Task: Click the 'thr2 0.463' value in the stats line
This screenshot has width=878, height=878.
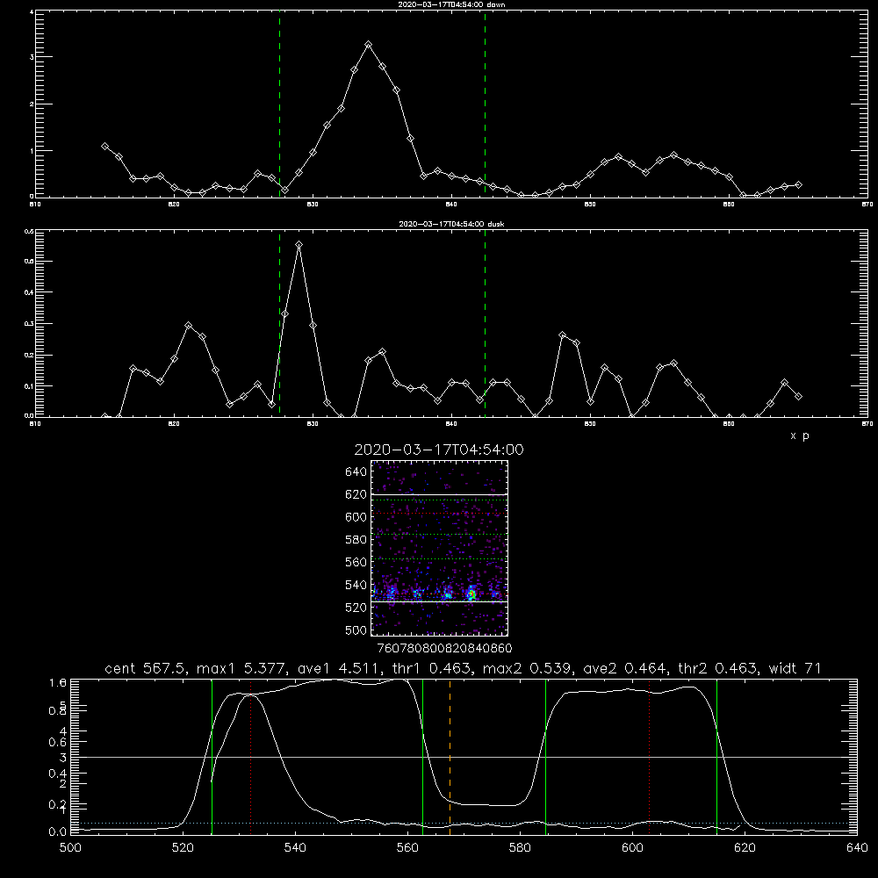Action: point(719,668)
